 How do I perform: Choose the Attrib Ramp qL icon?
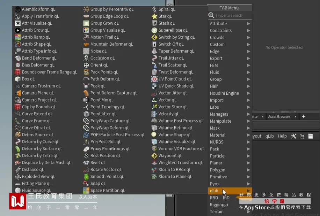pyautogui.click(x=18, y=37)
